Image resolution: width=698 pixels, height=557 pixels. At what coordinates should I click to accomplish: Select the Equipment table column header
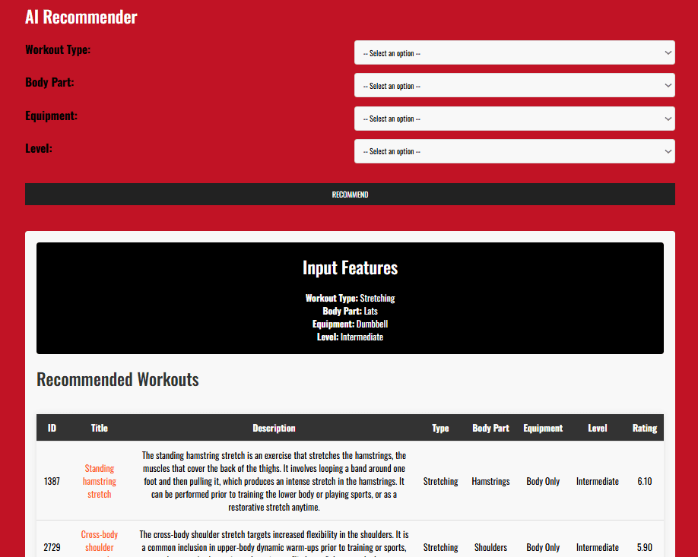coord(543,428)
